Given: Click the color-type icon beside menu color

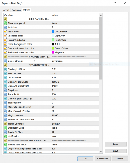Looking at the screenshot, I should [5, 31].
